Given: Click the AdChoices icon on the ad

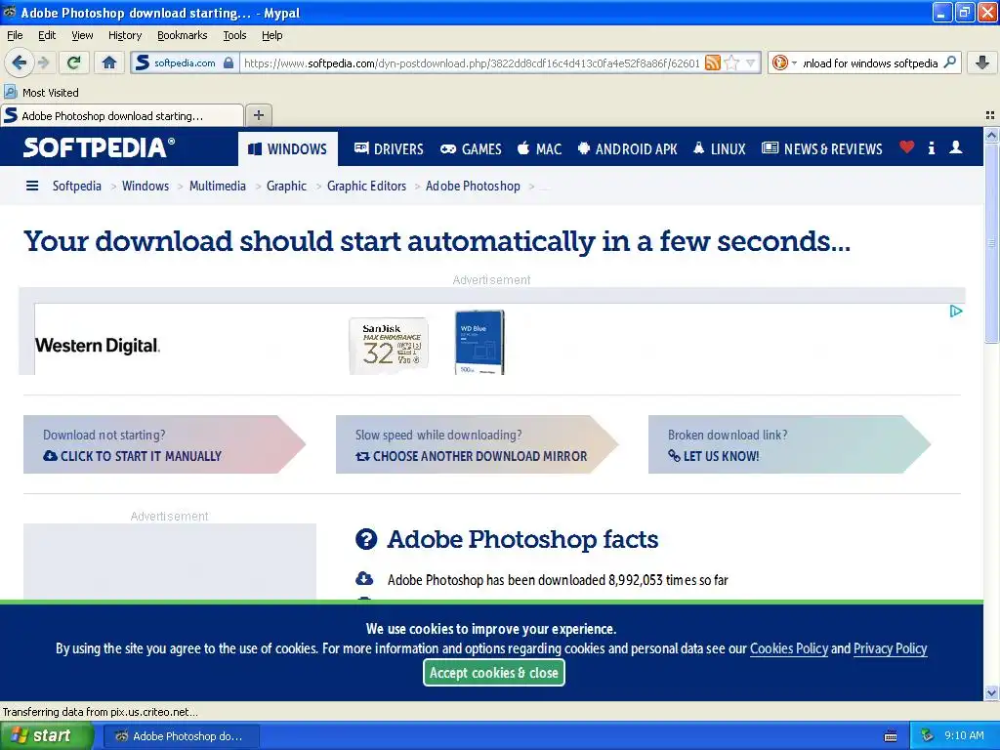Looking at the screenshot, I should point(955,312).
